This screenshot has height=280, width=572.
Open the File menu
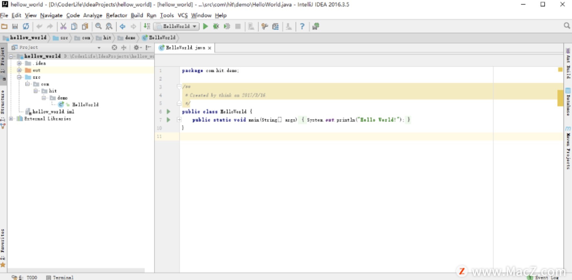pos(4,15)
